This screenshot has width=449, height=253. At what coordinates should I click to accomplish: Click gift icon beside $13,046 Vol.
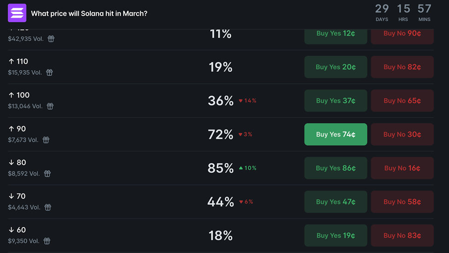[x=50, y=106]
